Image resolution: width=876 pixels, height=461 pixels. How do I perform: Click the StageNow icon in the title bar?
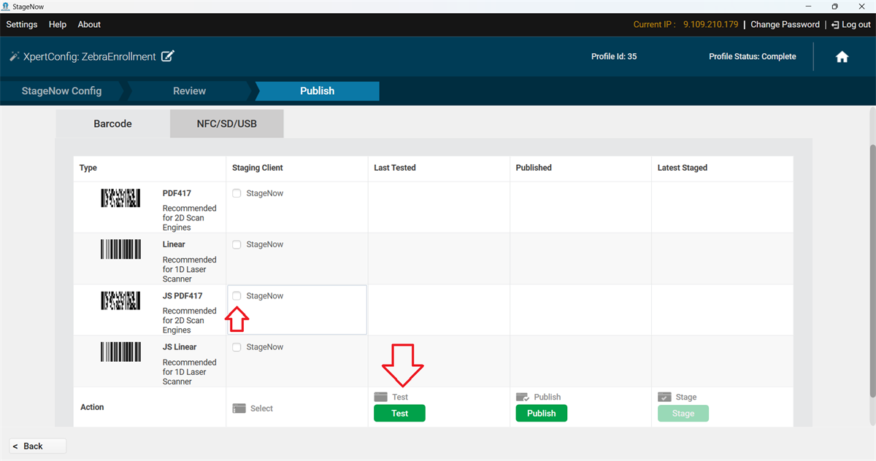tap(7, 6)
